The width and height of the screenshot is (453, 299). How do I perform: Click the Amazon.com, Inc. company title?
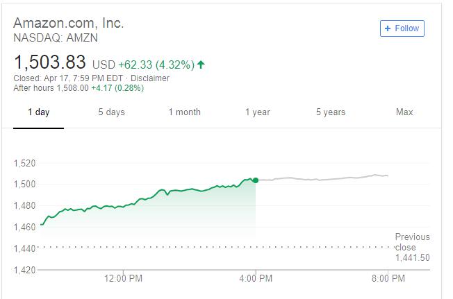tap(69, 23)
